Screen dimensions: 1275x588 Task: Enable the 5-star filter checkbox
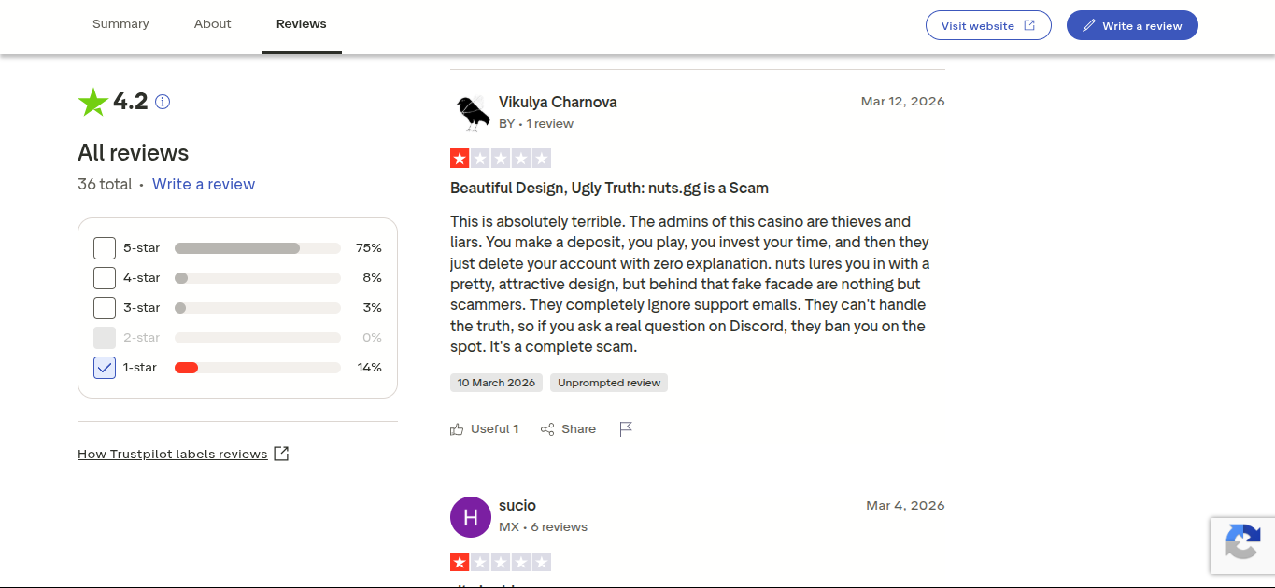tap(105, 248)
